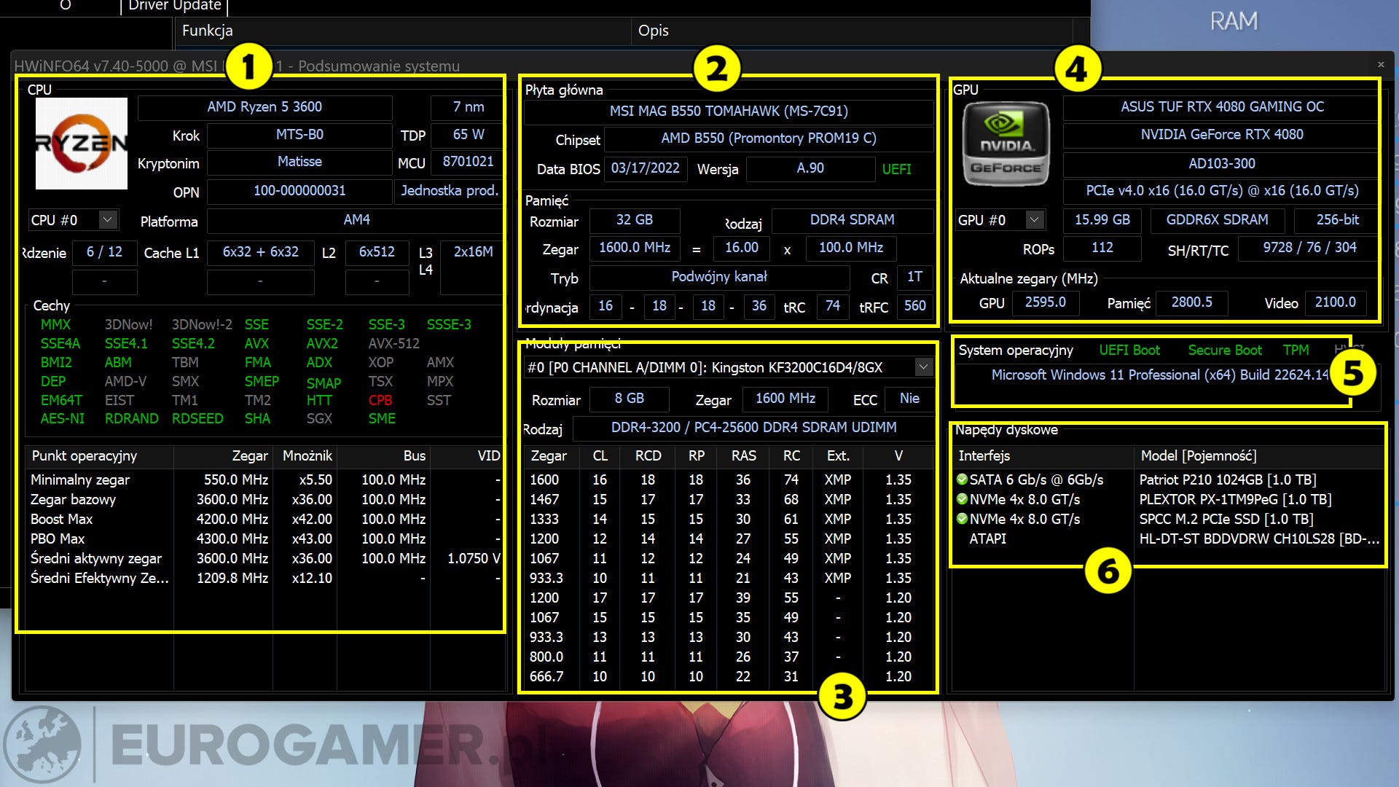Click the red CPB feature flag
This screenshot has width=1399, height=787.
380,400
